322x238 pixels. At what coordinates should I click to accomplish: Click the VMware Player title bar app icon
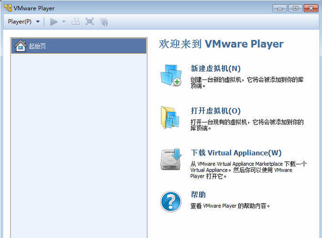point(7,7)
